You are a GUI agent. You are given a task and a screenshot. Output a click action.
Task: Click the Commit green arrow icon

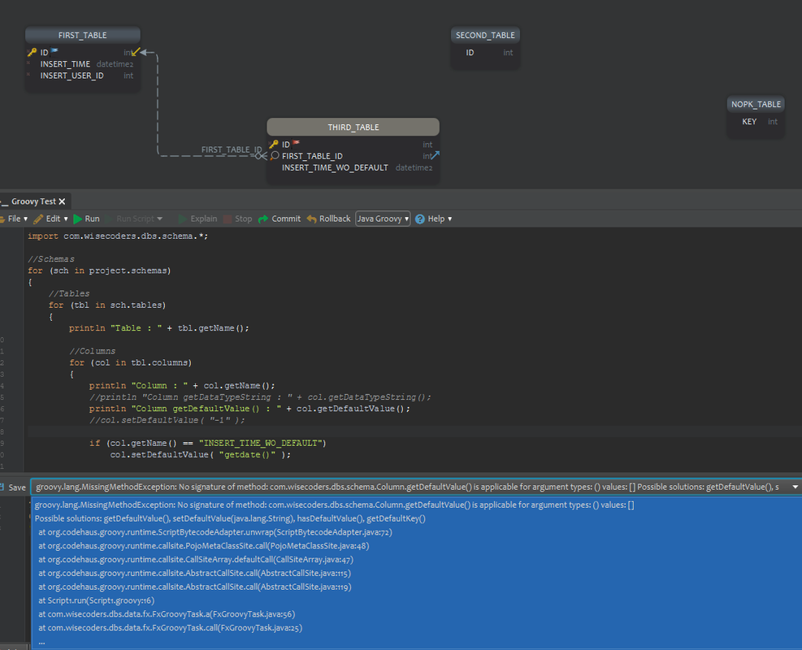click(263, 219)
